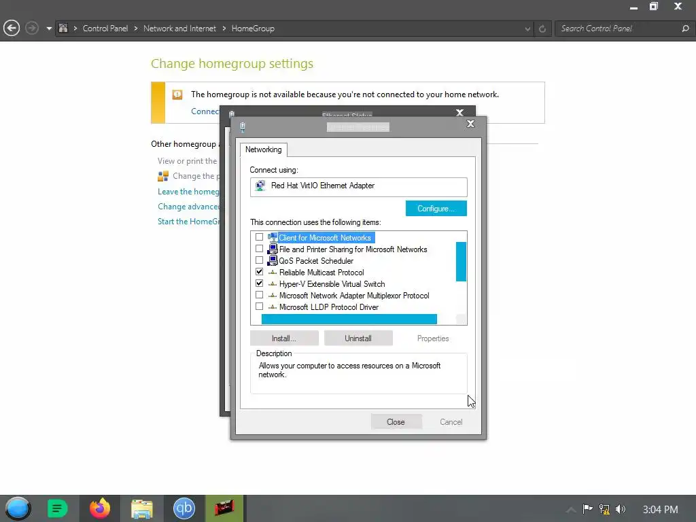Open the Start orb on taskbar

(x=18, y=508)
